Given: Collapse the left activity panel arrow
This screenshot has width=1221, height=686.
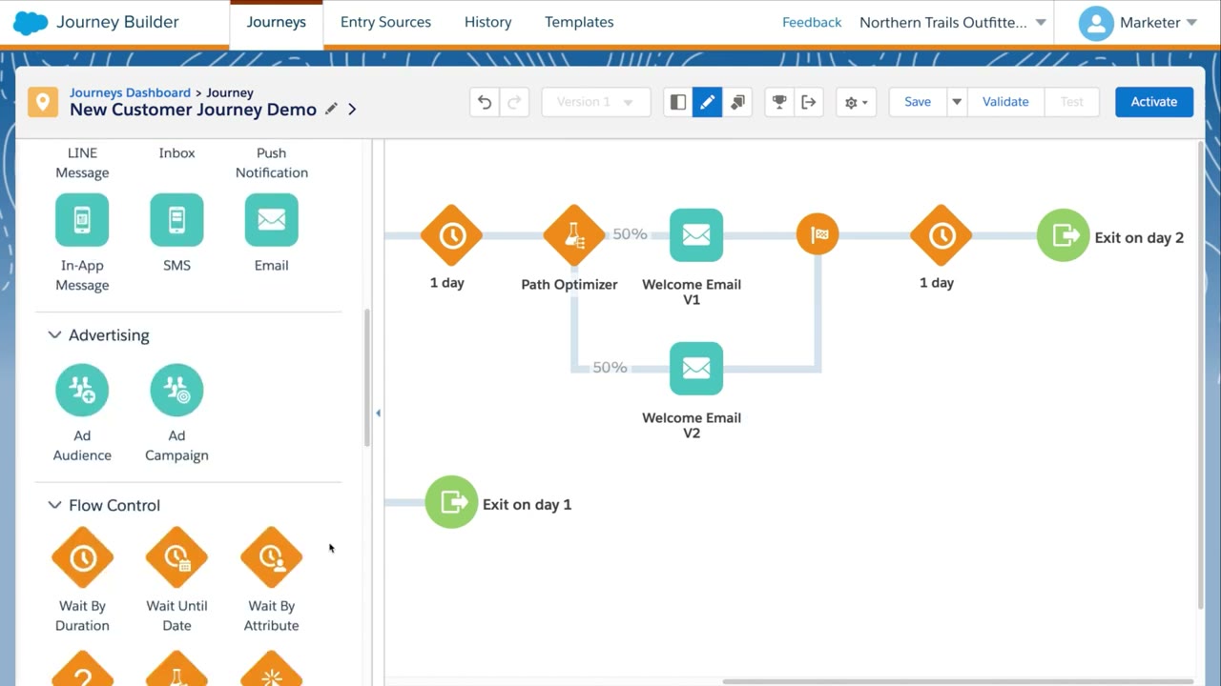Looking at the screenshot, I should pyautogui.click(x=378, y=413).
